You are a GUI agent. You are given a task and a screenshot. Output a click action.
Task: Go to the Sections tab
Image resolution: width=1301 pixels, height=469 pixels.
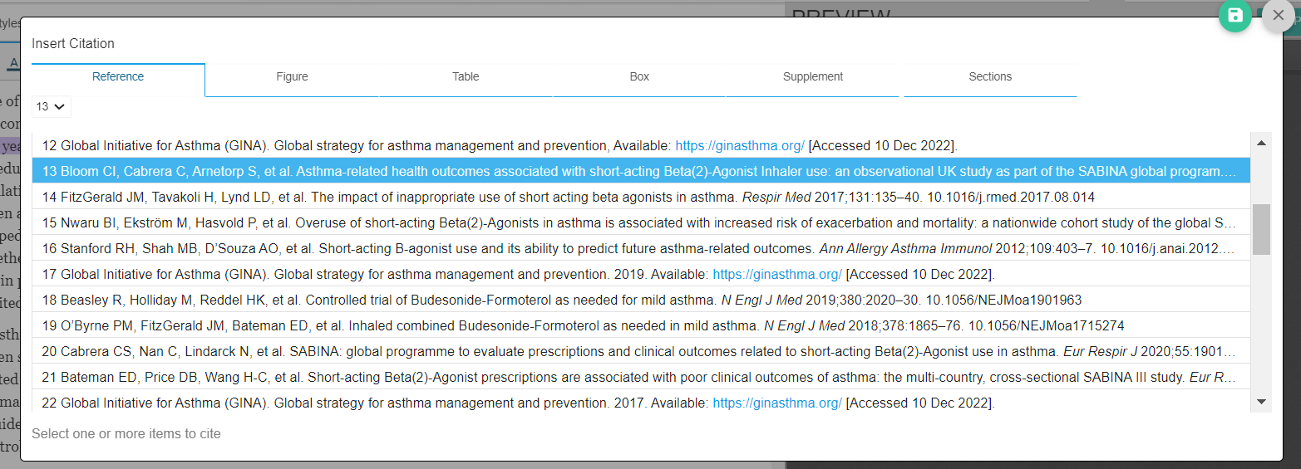990,76
